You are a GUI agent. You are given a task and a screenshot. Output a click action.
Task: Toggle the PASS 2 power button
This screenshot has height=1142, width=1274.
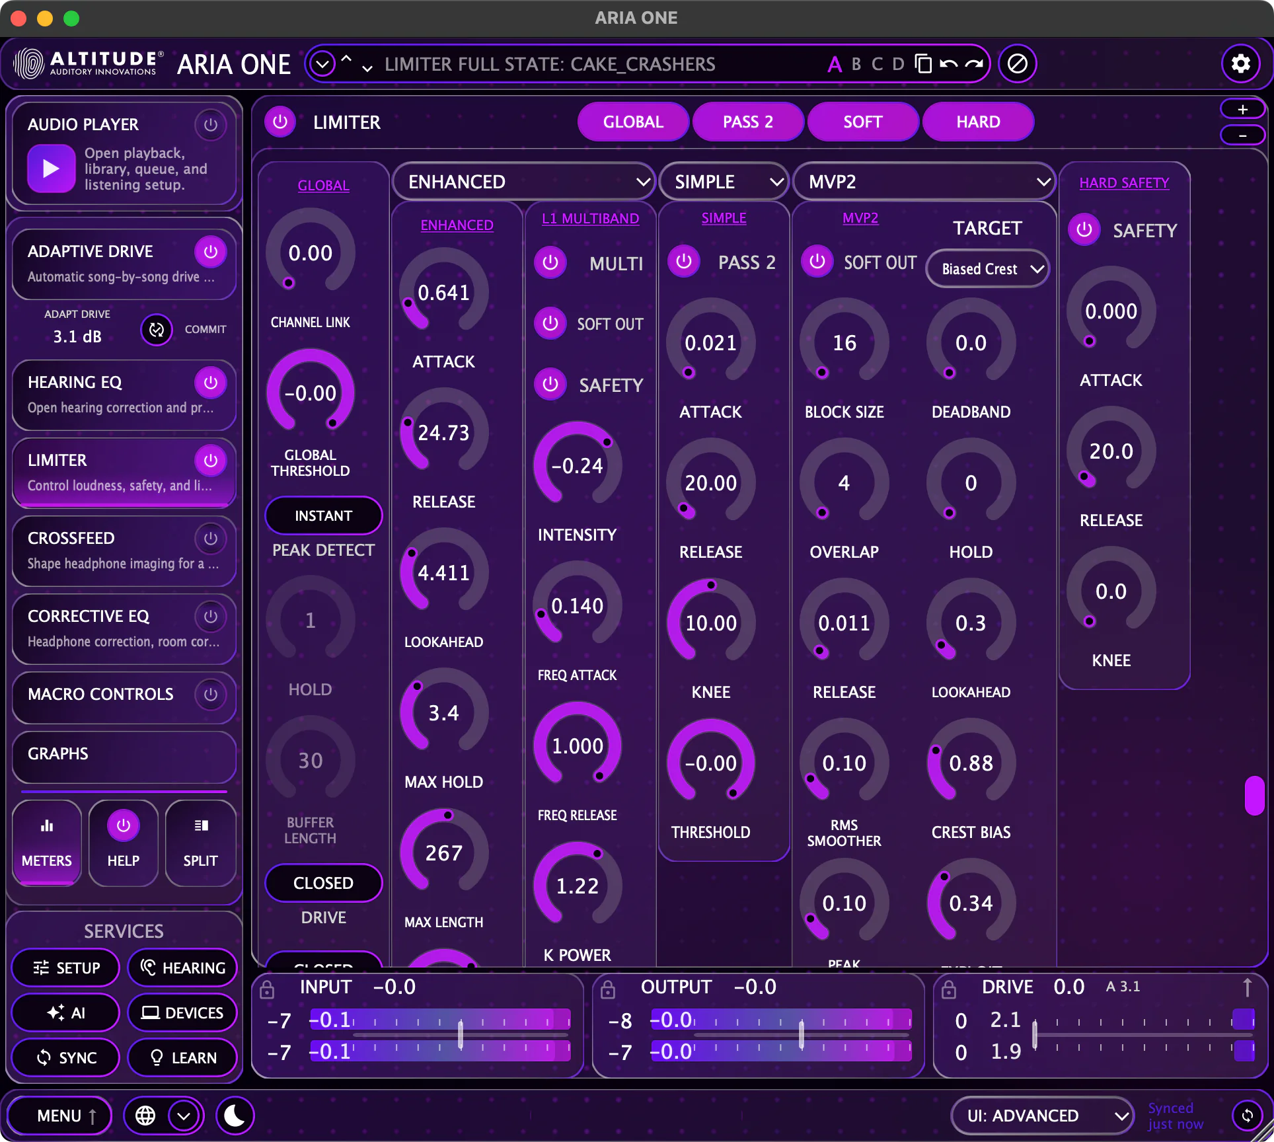click(684, 261)
